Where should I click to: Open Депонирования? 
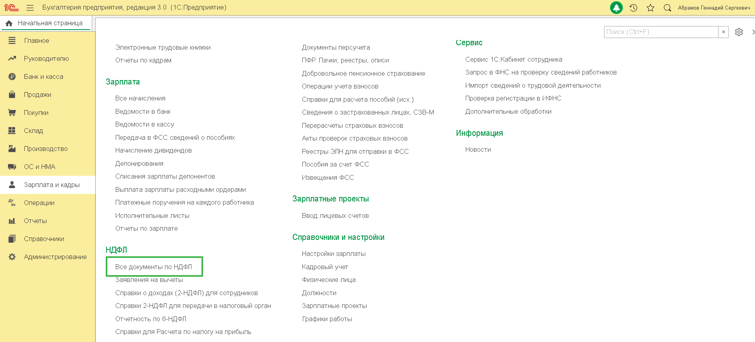139,163
